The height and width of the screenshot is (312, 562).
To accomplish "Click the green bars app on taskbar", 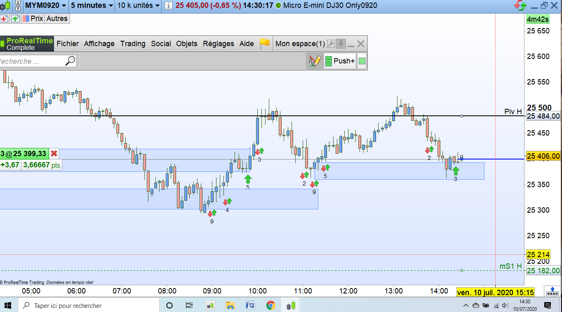I will 210,305.
